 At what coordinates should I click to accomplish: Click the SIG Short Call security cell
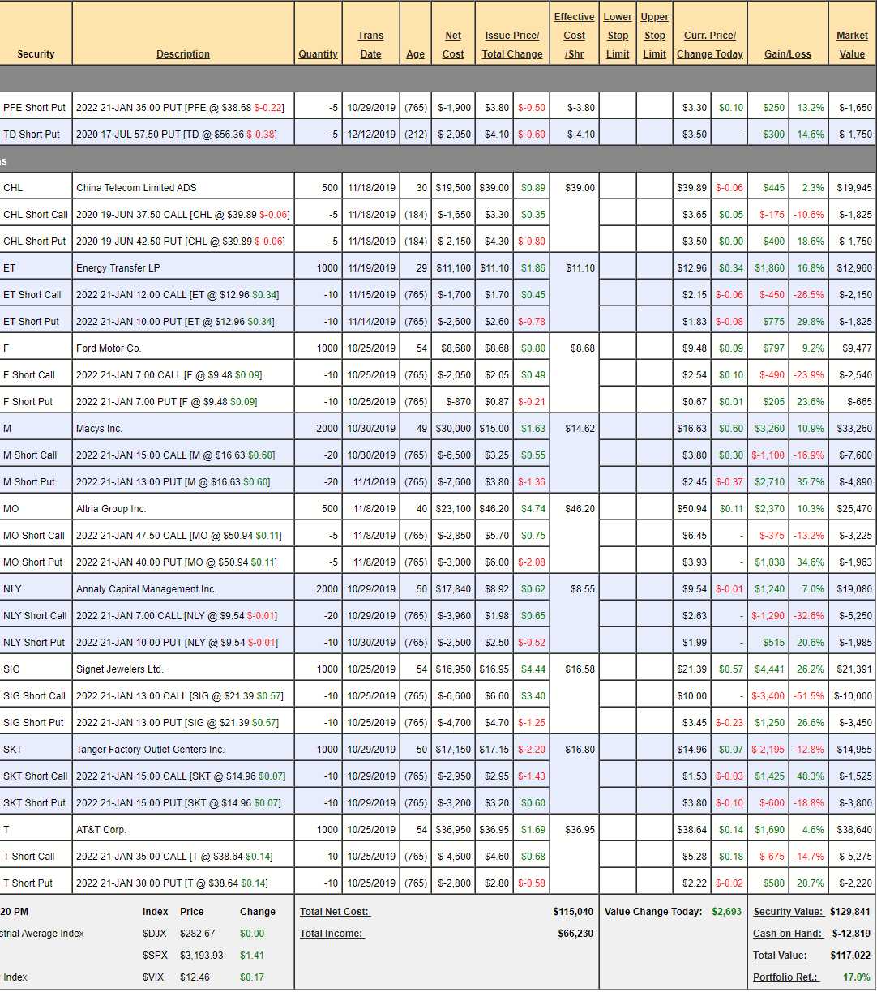coord(35,696)
